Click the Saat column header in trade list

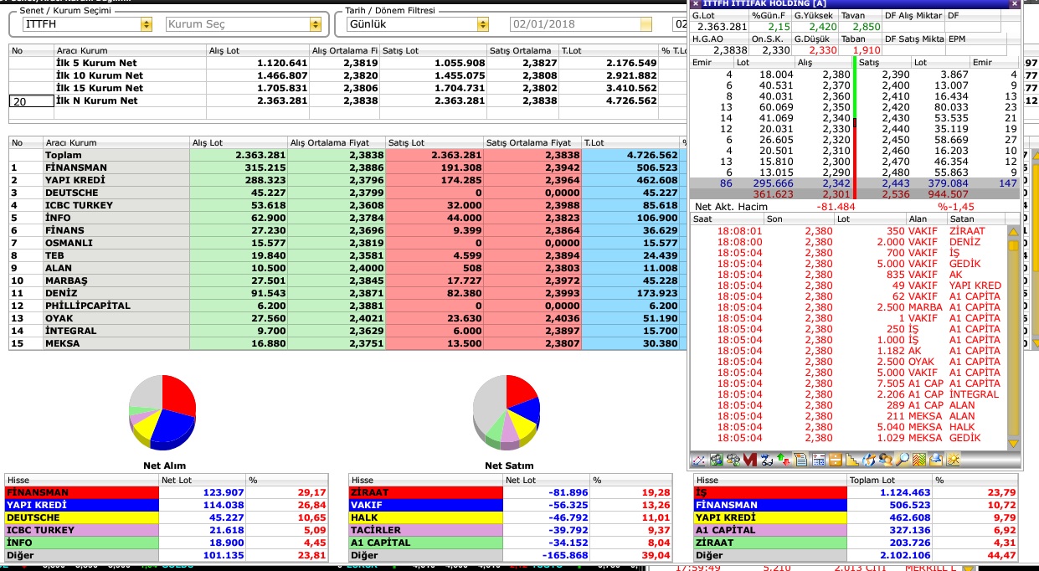(x=728, y=219)
